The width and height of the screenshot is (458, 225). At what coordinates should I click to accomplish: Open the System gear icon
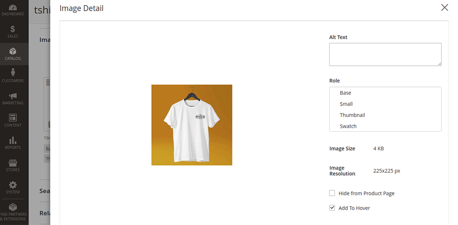pyautogui.click(x=13, y=185)
